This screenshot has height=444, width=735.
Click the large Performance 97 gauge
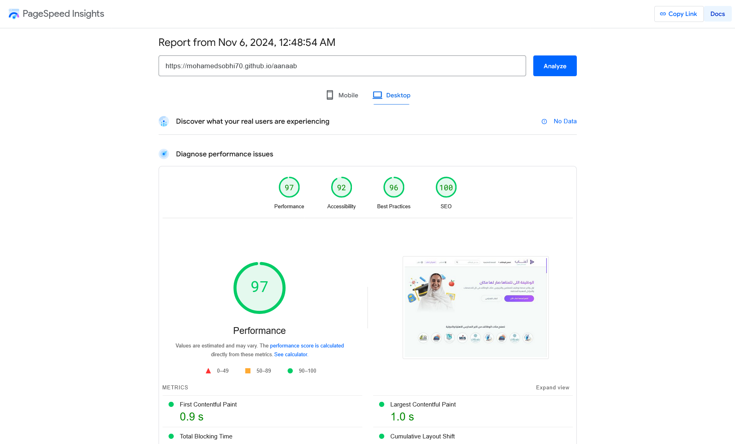[260, 288]
